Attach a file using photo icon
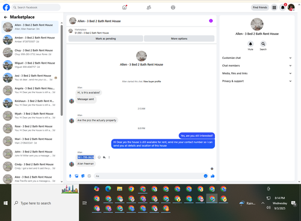 point(76,176)
